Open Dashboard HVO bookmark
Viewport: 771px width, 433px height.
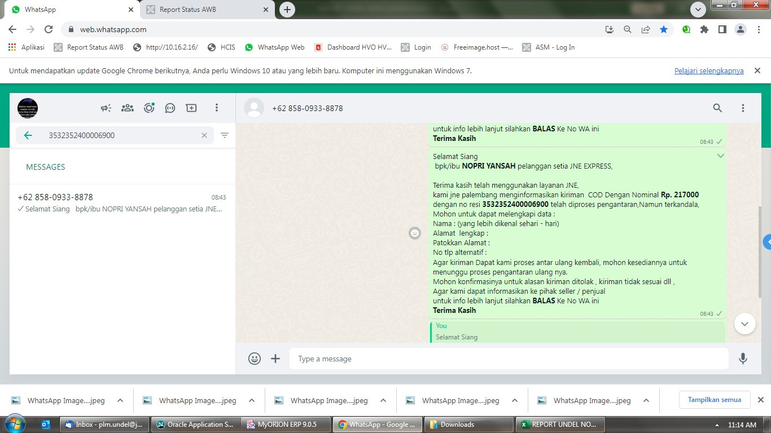[x=353, y=47]
